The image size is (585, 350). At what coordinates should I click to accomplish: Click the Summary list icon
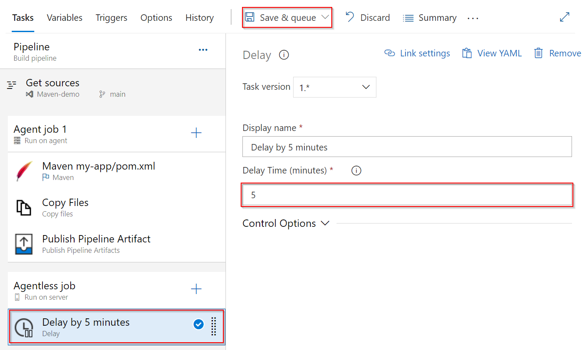point(408,18)
